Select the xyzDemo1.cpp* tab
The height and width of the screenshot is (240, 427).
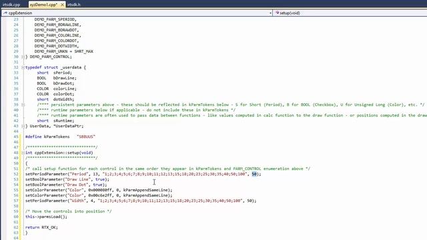[x=43, y=5]
